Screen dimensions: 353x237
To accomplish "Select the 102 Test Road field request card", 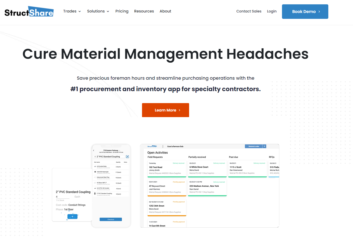I will coord(167,168).
